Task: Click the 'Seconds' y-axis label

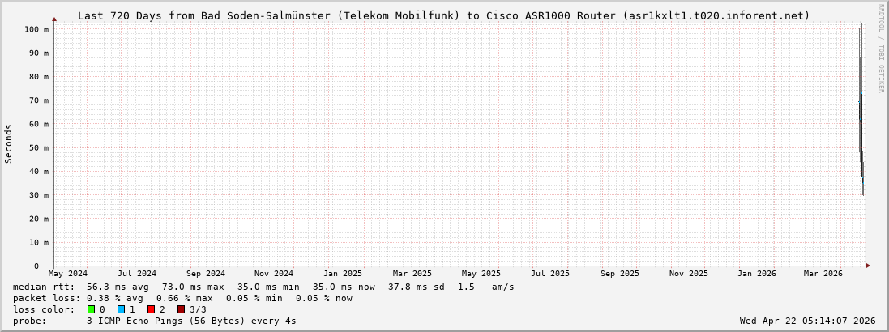Action: 9,143
